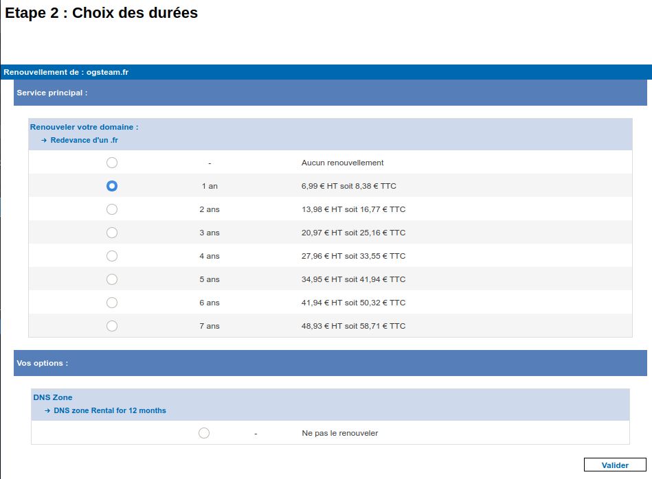Select the 'Aucun renouvellement' radio button
652x479 pixels.
[112, 163]
